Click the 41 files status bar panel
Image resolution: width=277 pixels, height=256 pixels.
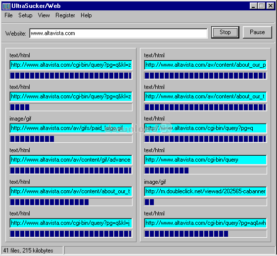[x=32, y=251]
